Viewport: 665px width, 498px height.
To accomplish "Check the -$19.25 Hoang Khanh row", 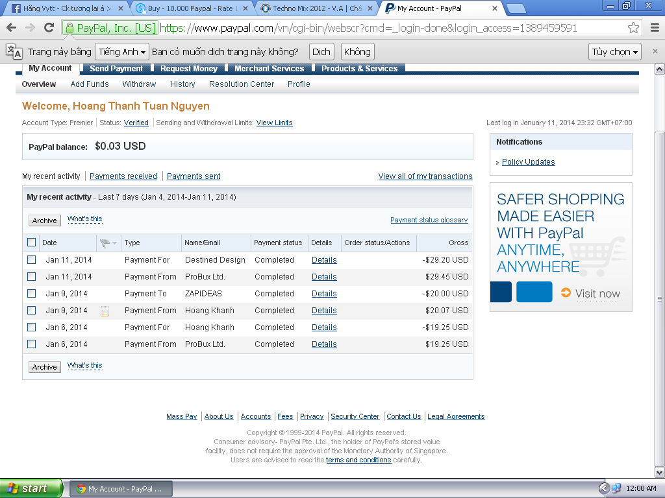I will (x=31, y=327).
